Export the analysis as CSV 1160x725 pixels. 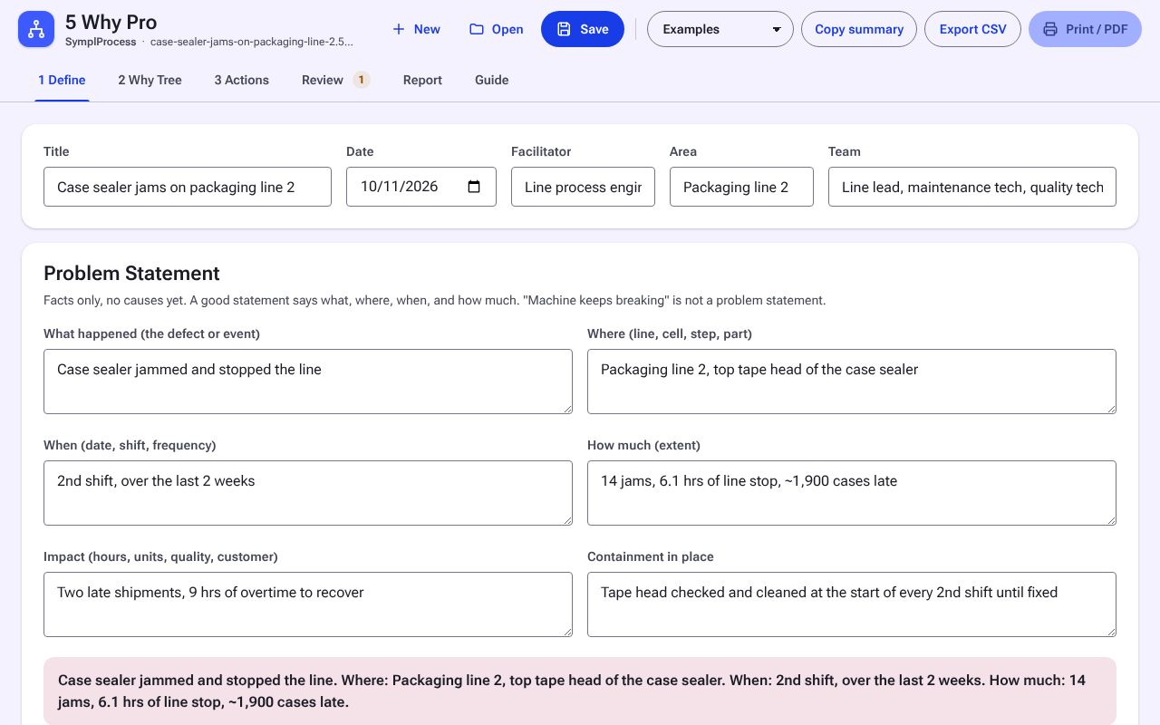pyautogui.click(x=972, y=29)
